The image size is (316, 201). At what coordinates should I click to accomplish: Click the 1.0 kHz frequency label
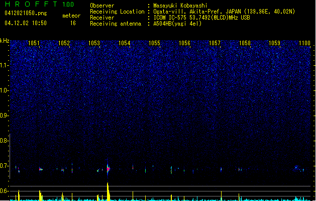coord(4,90)
